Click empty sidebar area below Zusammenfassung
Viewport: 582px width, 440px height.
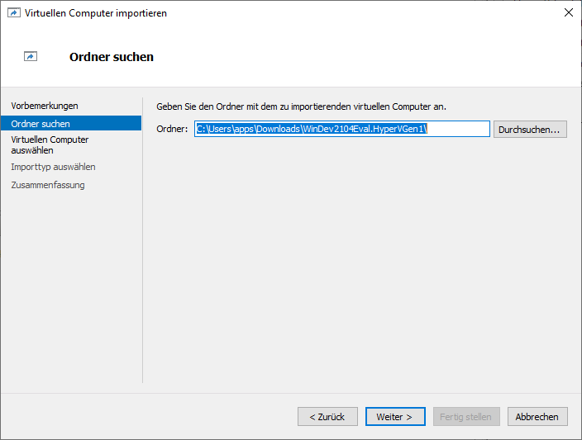click(70, 289)
